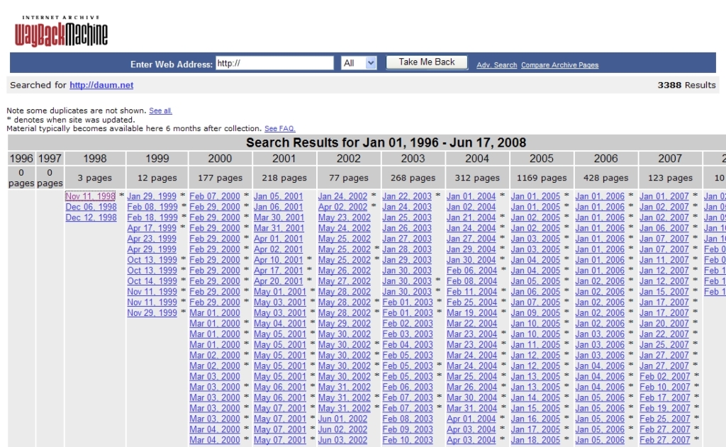View the Jan 29, 1999 capture
This screenshot has width=726, height=447.
coord(152,196)
